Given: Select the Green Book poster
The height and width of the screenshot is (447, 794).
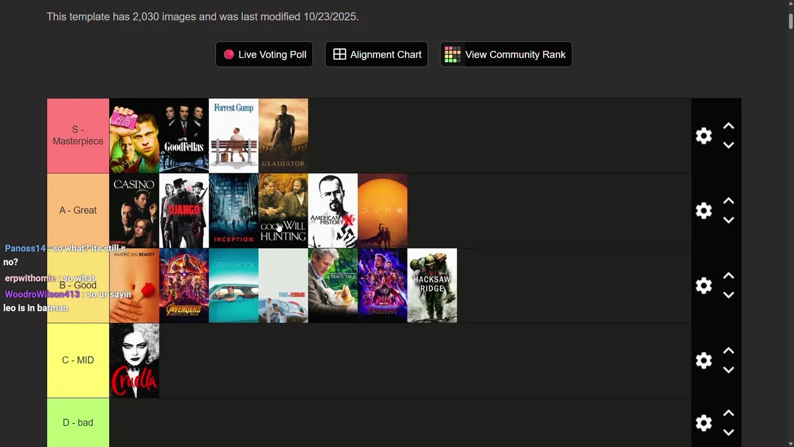Looking at the screenshot, I should 234,286.
